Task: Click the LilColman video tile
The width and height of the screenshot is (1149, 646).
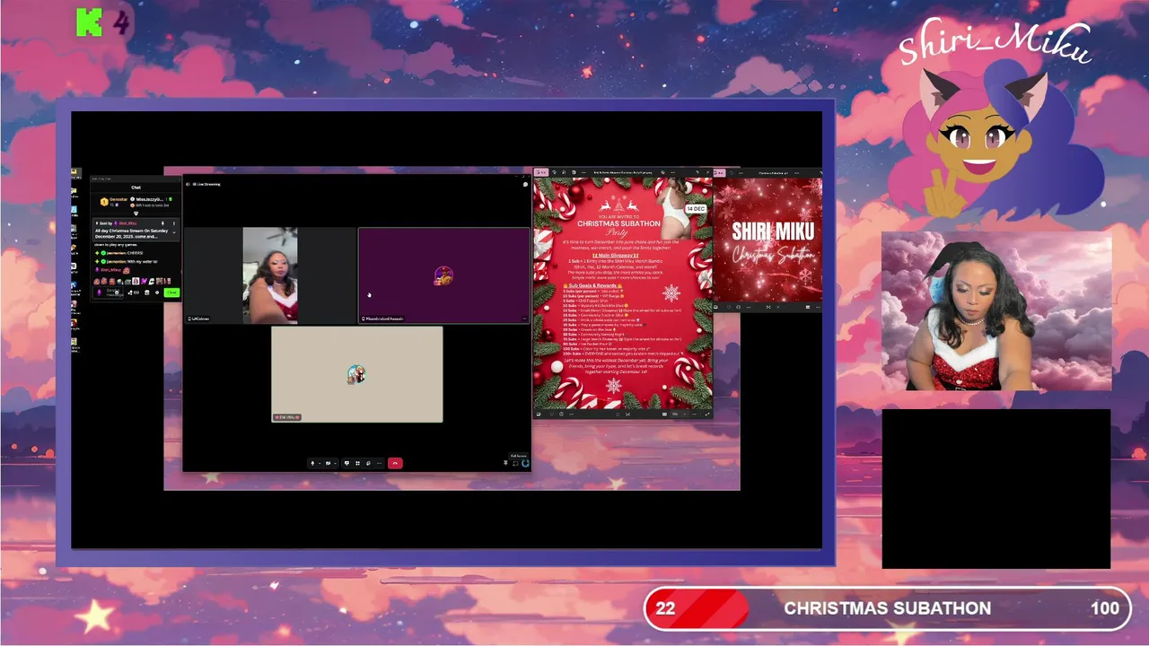Action: 270,275
